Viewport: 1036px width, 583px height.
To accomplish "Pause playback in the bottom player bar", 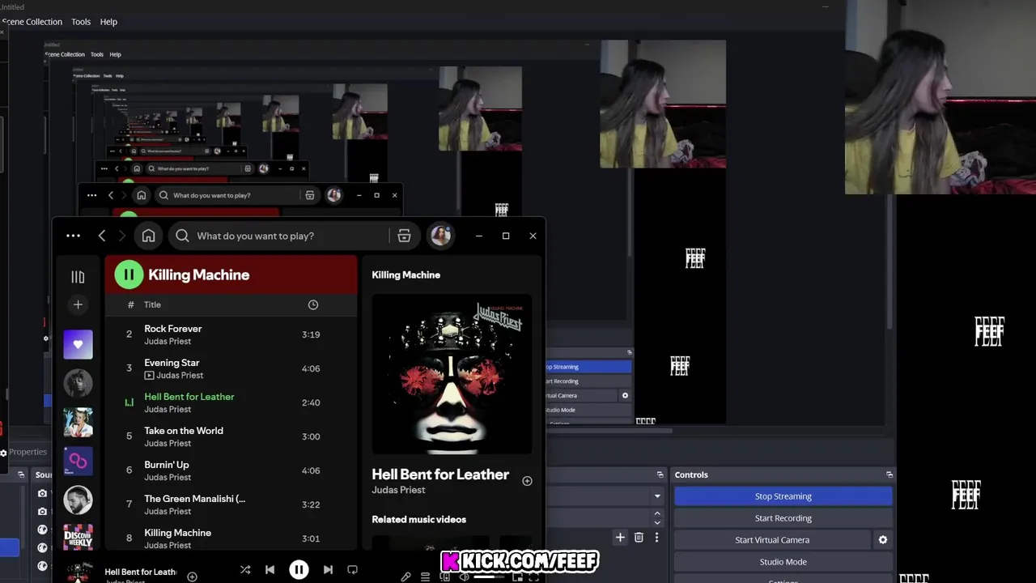I will [x=299, y=570].
